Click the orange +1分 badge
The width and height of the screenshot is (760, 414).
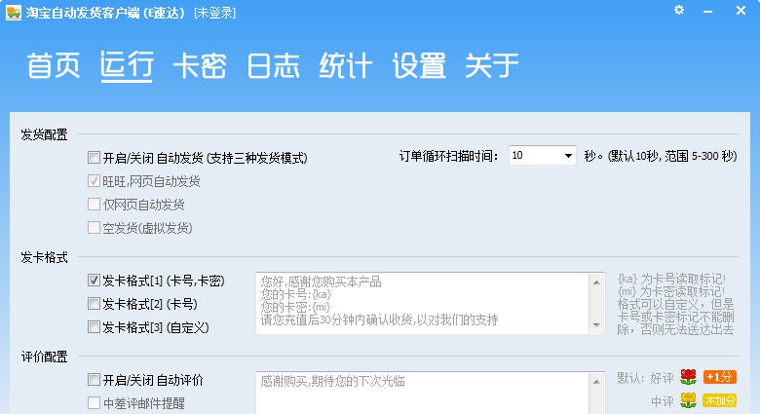tap(720, 377)
